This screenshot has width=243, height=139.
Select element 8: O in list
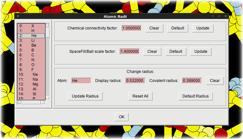(x=31, y=65)
